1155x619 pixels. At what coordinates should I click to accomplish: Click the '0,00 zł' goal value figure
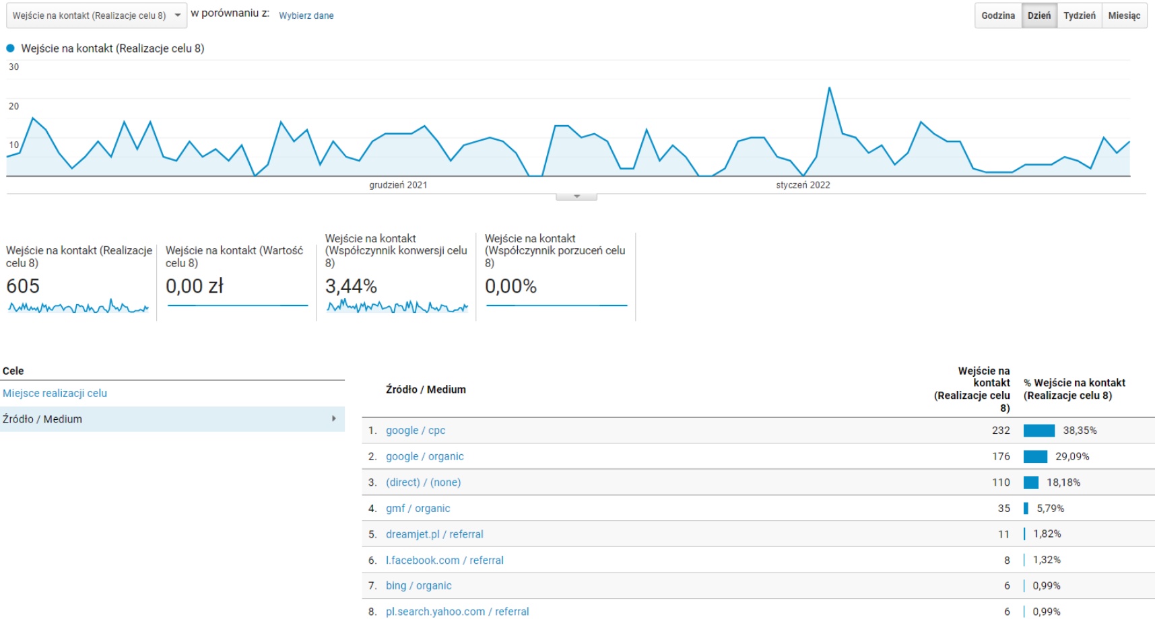tap(195, 287)
